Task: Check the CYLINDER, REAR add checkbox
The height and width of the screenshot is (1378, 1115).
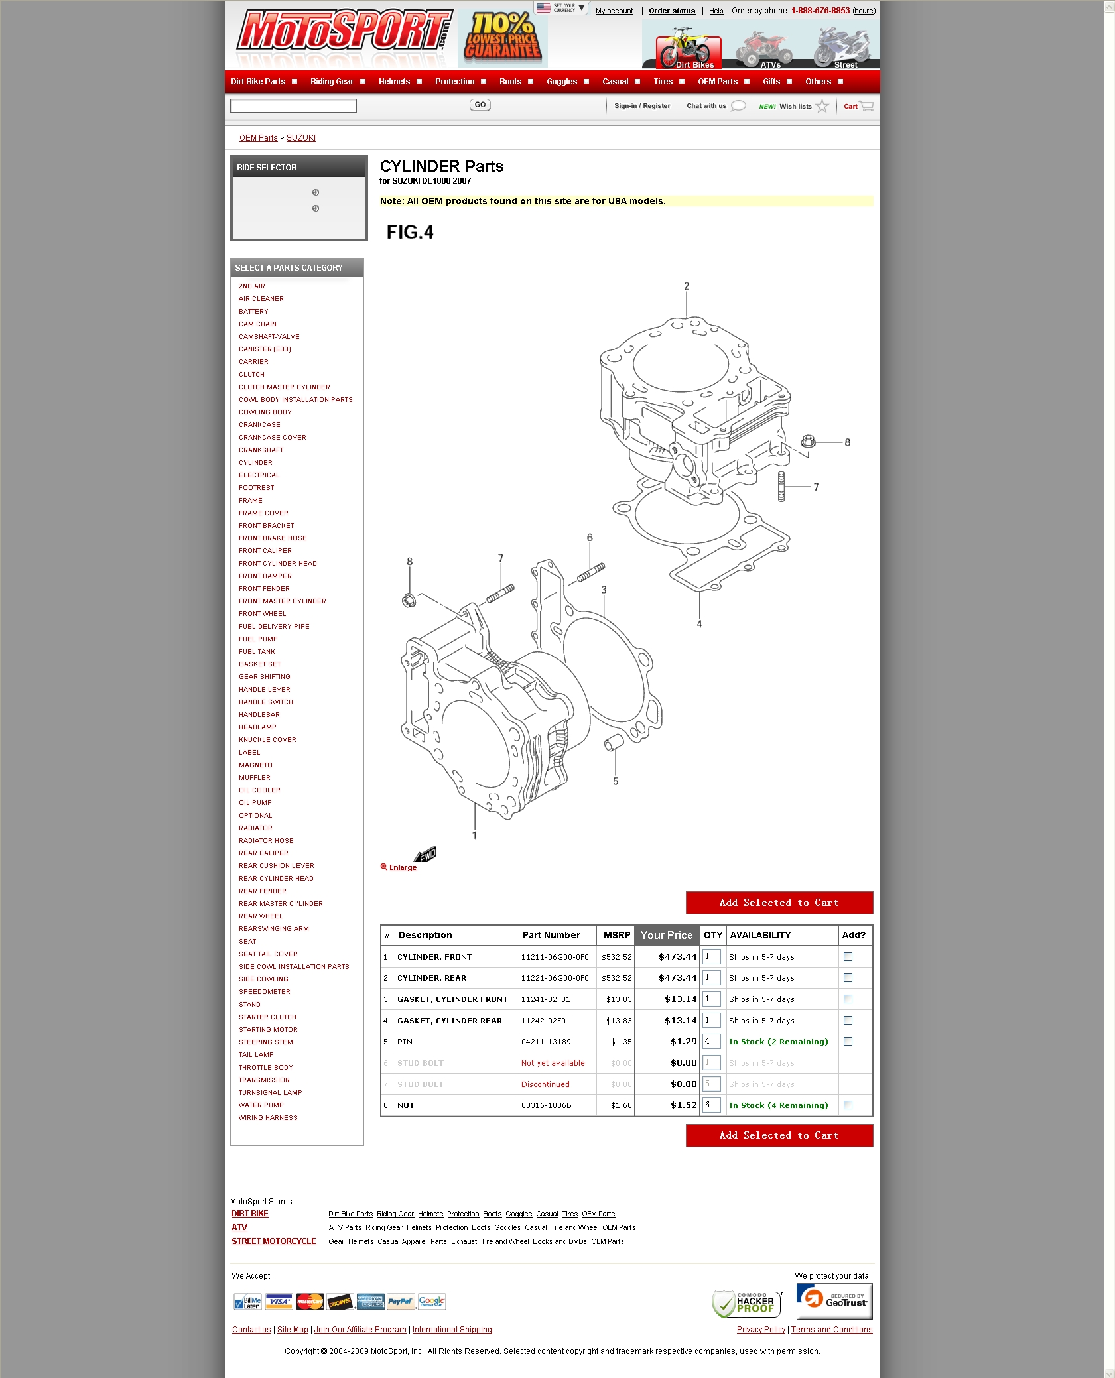Action: click(848, 977)
